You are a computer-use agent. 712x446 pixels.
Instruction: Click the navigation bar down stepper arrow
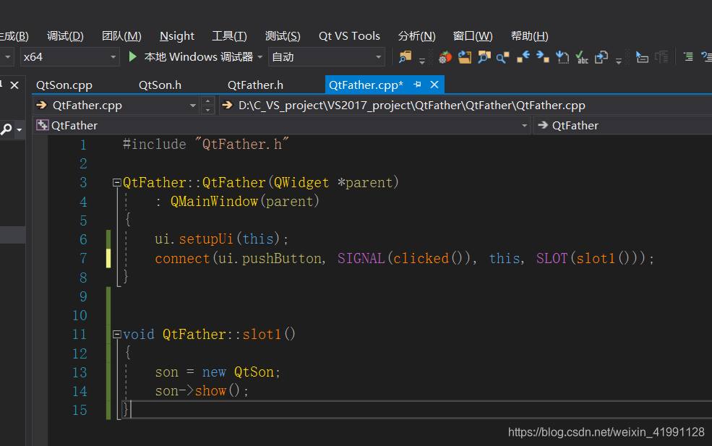[x=207, y=110]
